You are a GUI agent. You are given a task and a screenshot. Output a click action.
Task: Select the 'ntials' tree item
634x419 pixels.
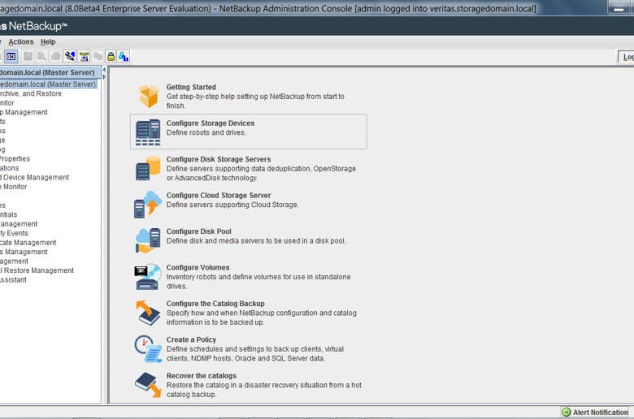(x=8, y=214)
